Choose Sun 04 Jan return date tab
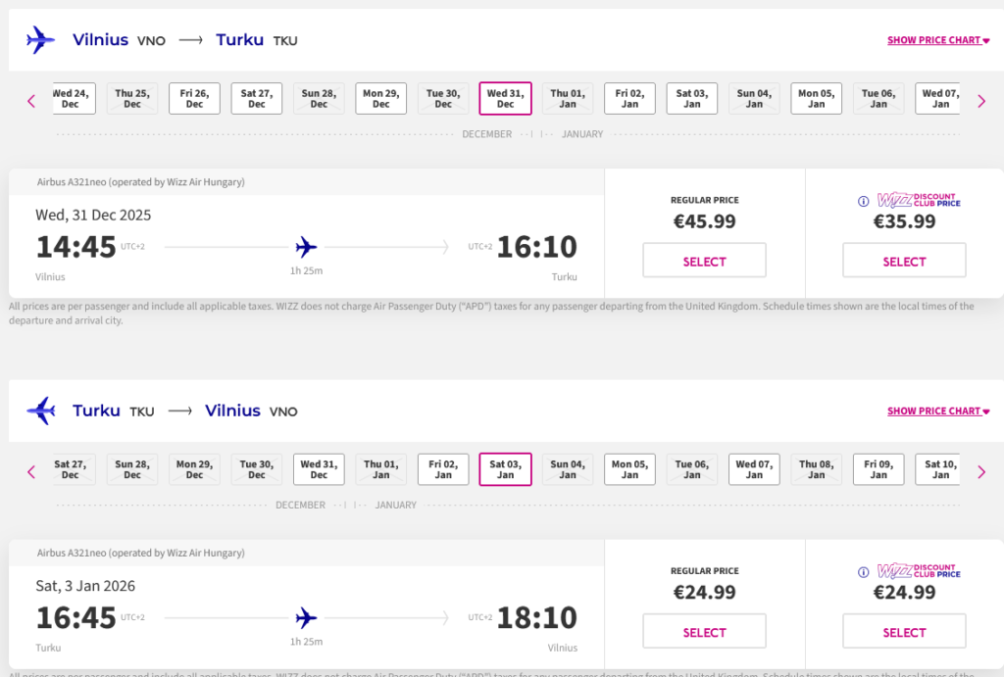1004x677 pixels. click(568, 470)
